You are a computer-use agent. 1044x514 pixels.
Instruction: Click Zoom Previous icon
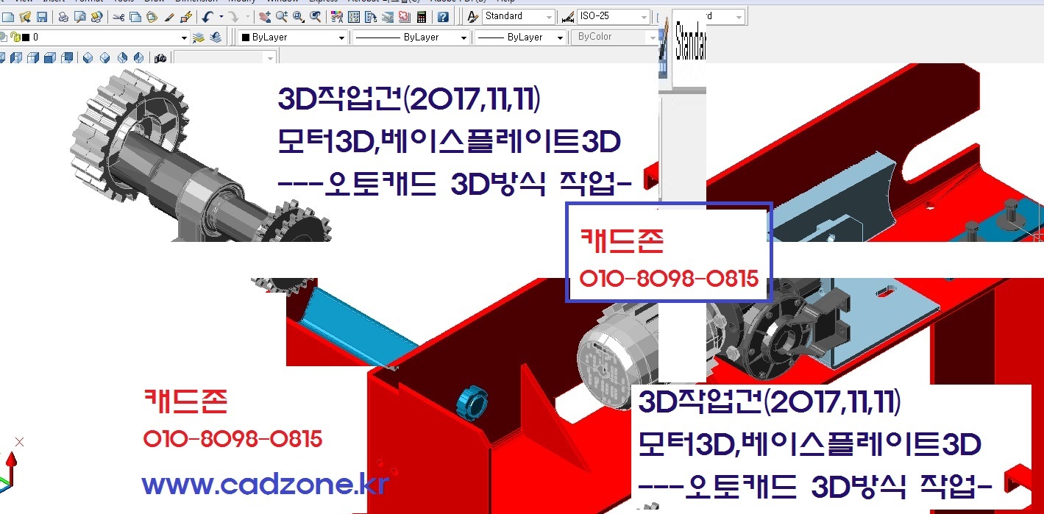(315, 17)
